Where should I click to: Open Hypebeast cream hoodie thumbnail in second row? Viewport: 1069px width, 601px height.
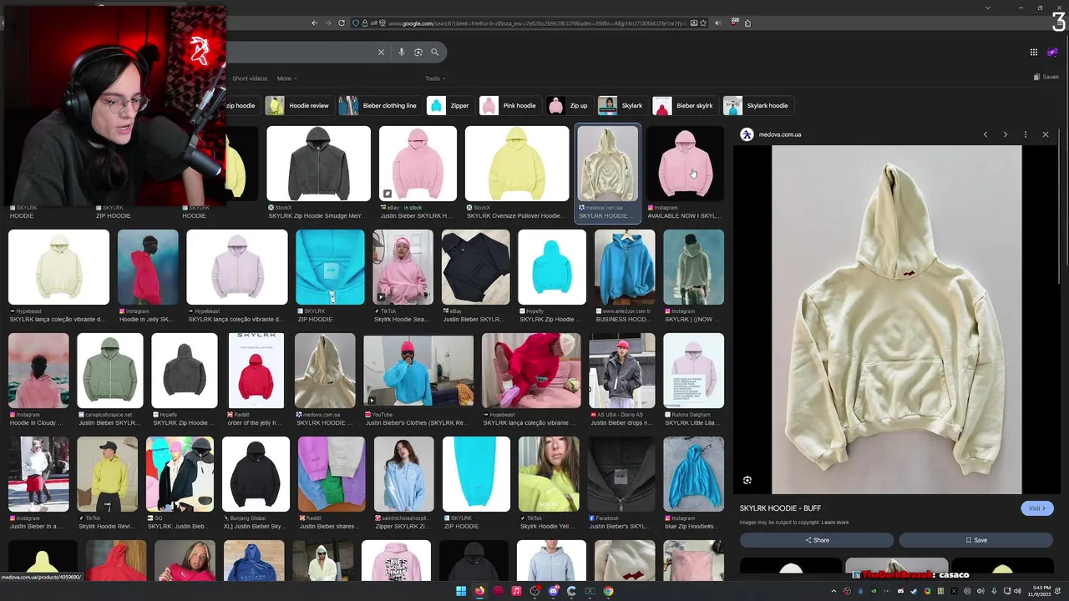point(58,267)
